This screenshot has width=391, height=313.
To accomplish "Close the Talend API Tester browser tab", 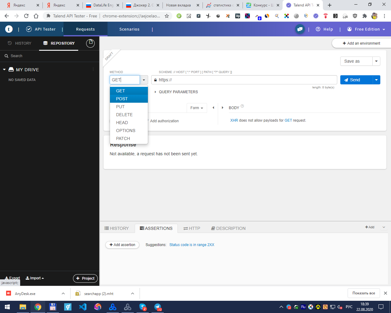I will coord(318,5).
